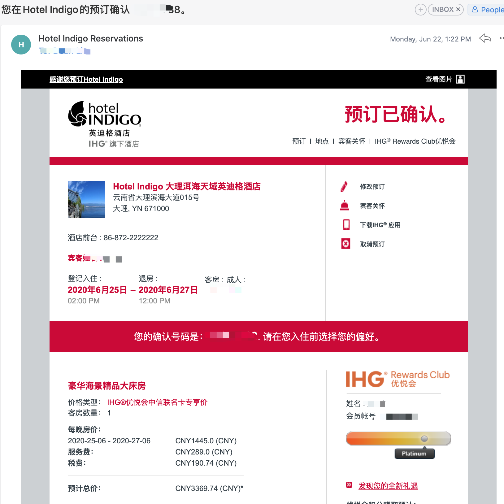Open the more options ellipsis menu
The width and height of the screenshot is (504, 504).
point(502,39)
